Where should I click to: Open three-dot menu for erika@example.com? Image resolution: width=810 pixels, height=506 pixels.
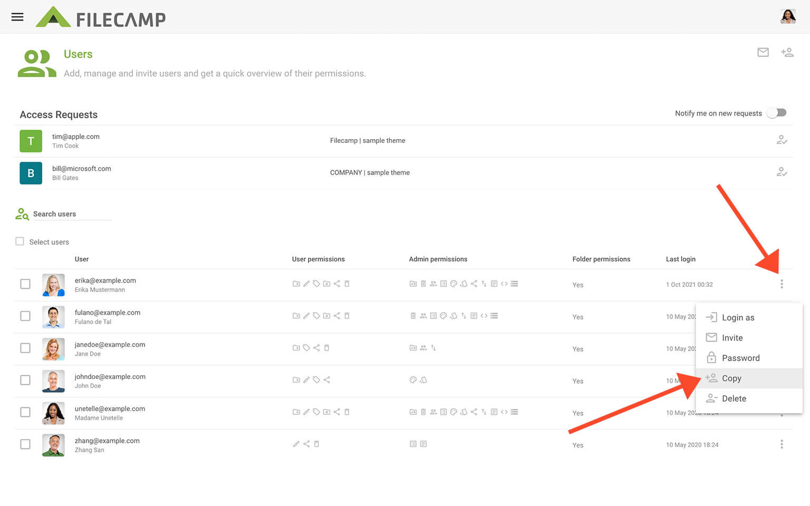click(782, 284)
